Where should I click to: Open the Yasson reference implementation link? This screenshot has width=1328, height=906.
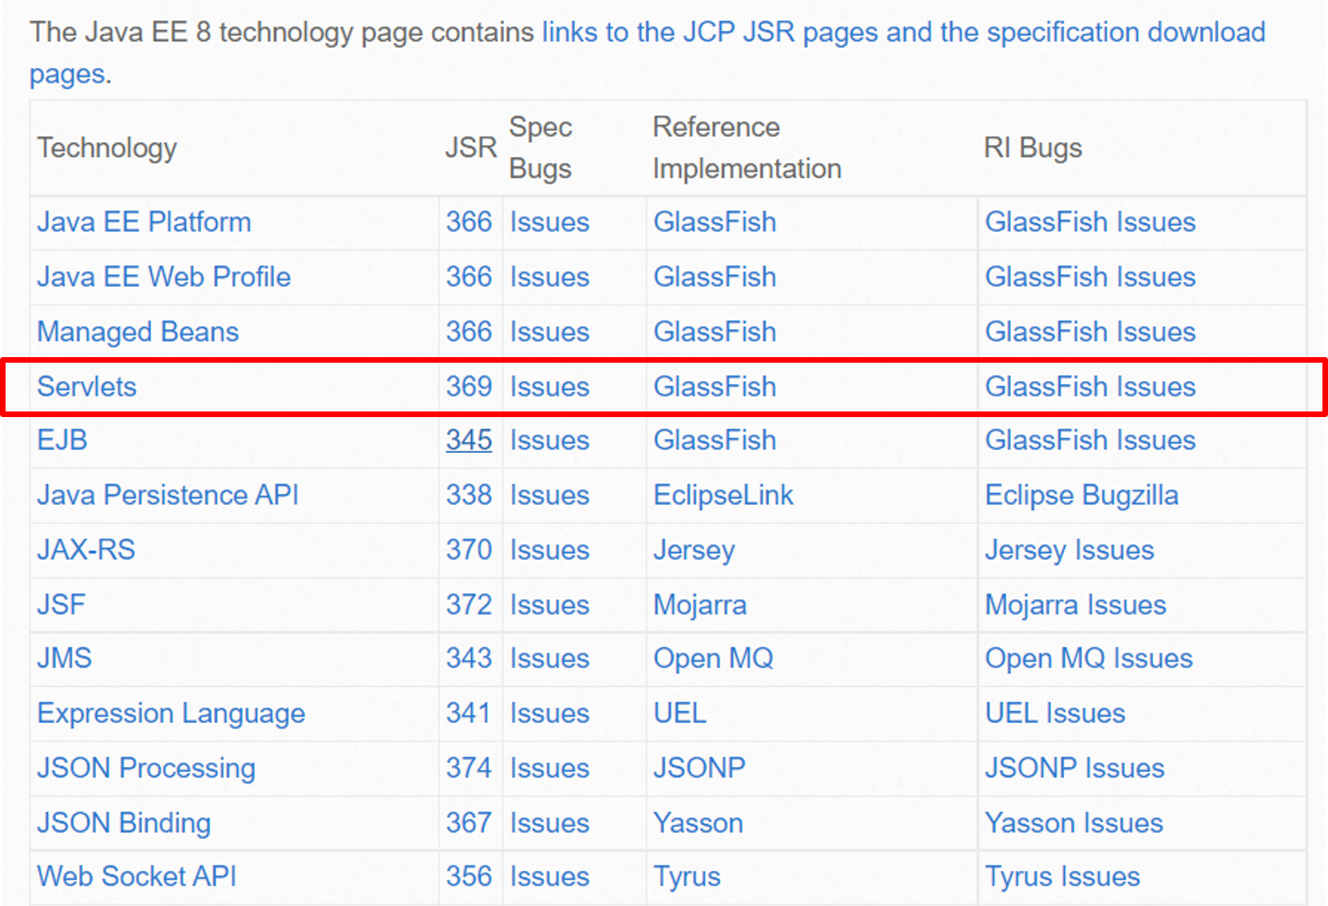(x=698, y=823)
